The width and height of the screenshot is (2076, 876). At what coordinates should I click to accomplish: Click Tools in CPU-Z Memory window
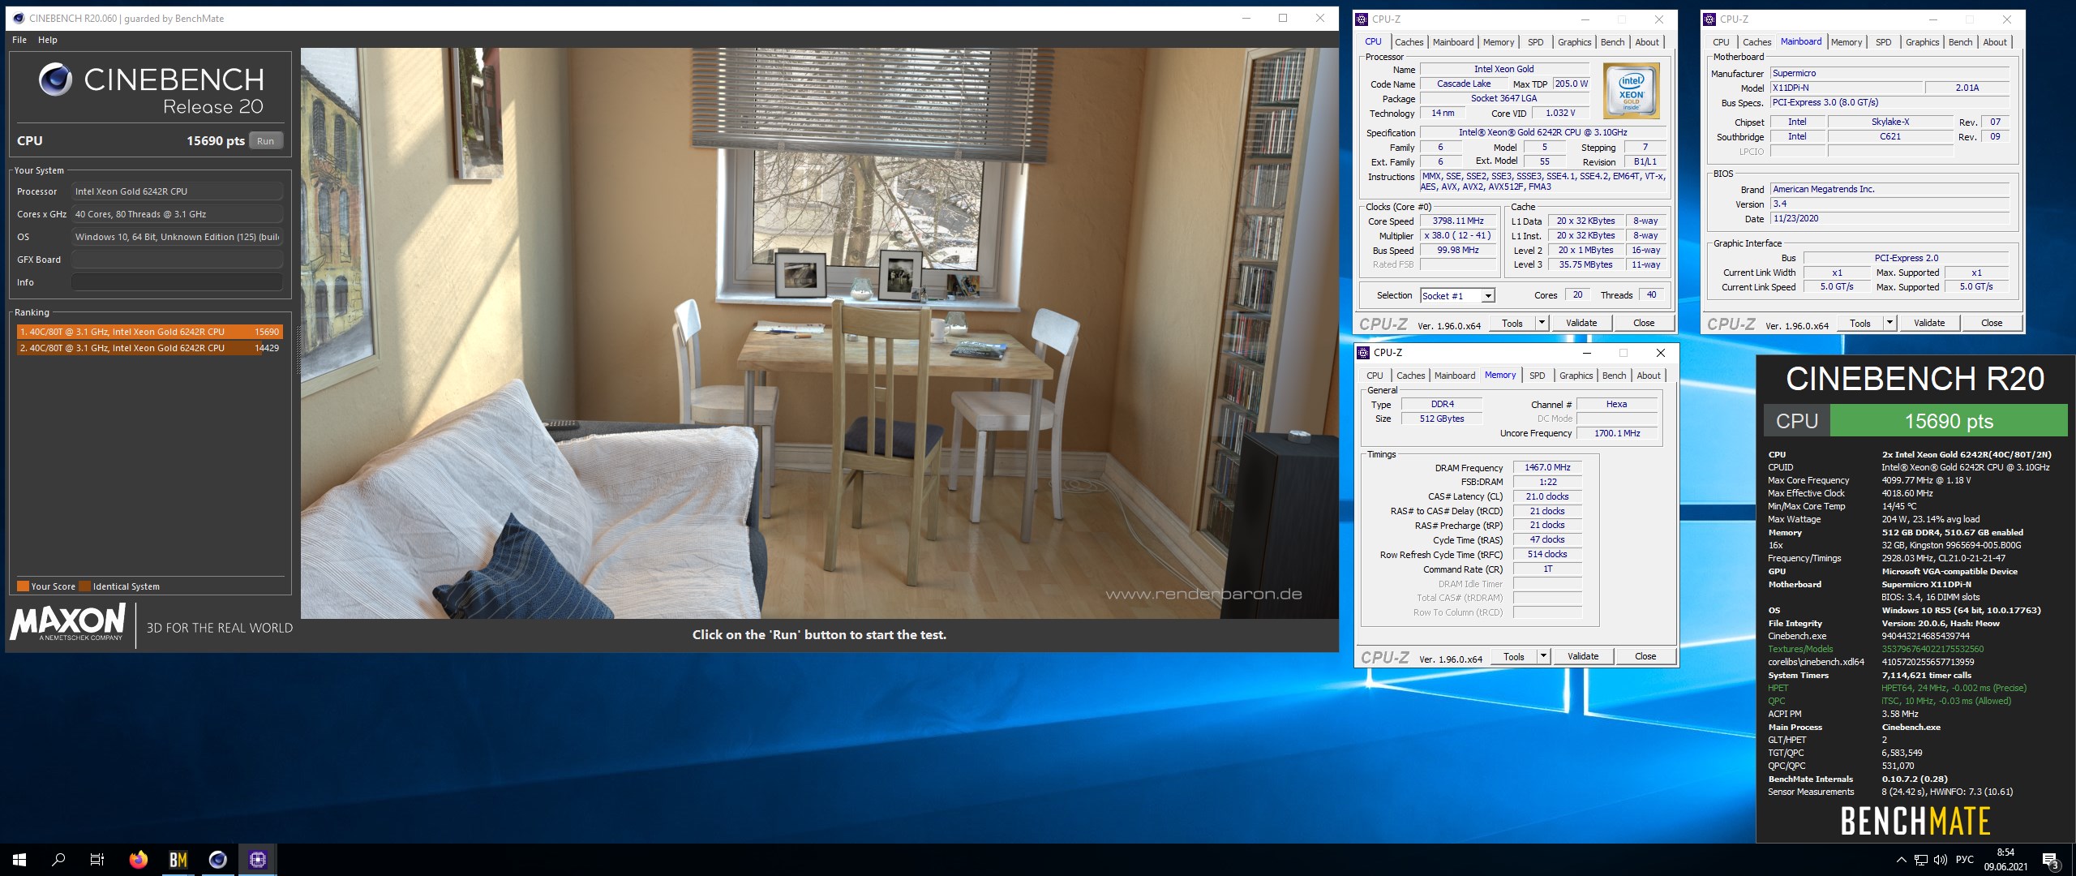coord(1514,656)
